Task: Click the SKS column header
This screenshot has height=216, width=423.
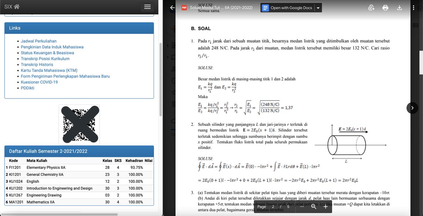Action: coord(118,161)
